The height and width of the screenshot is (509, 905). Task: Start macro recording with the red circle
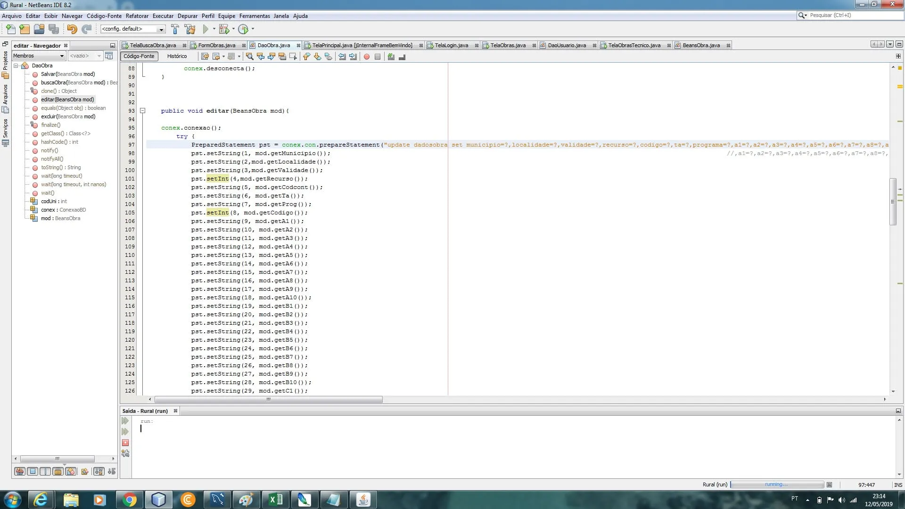click(367, 57)
